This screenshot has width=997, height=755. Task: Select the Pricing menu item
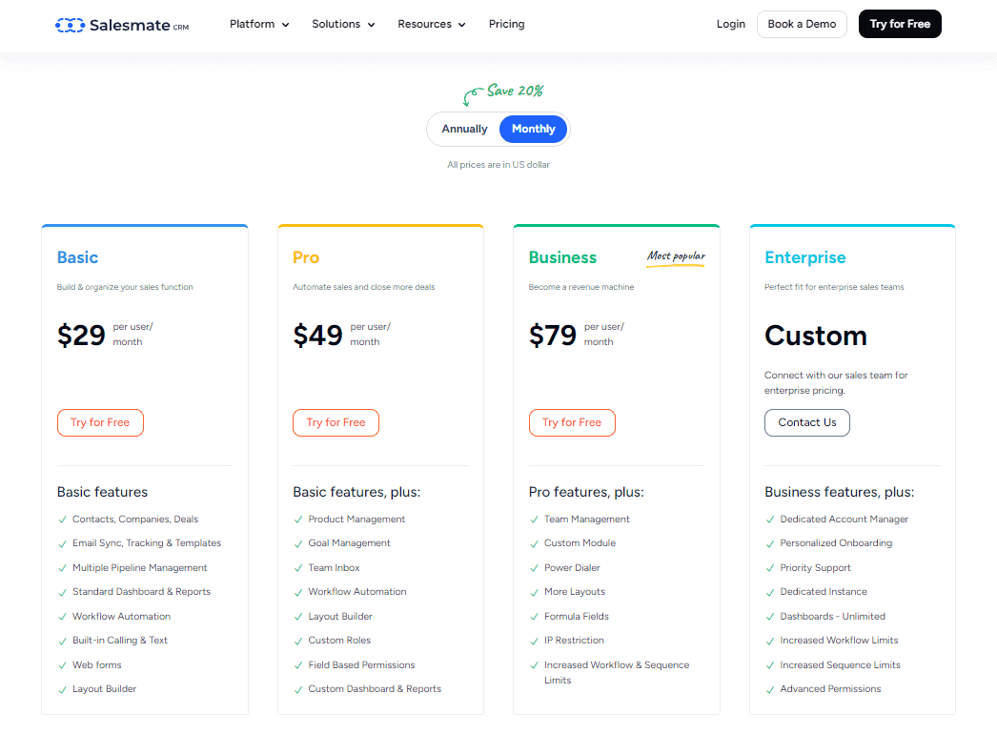(506, 24)
